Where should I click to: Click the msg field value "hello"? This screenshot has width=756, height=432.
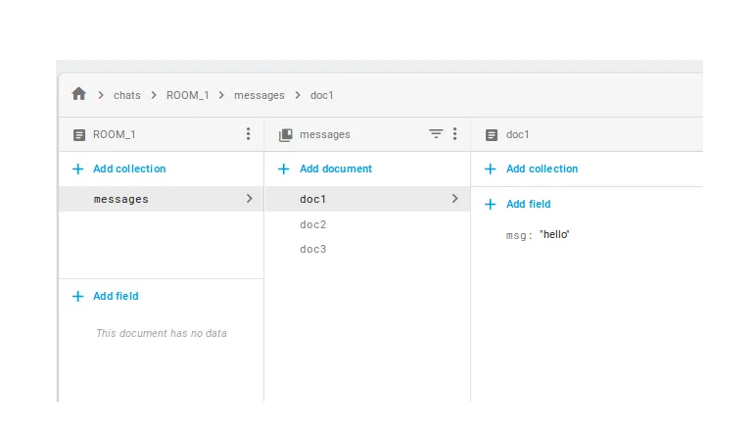[554, 235]
